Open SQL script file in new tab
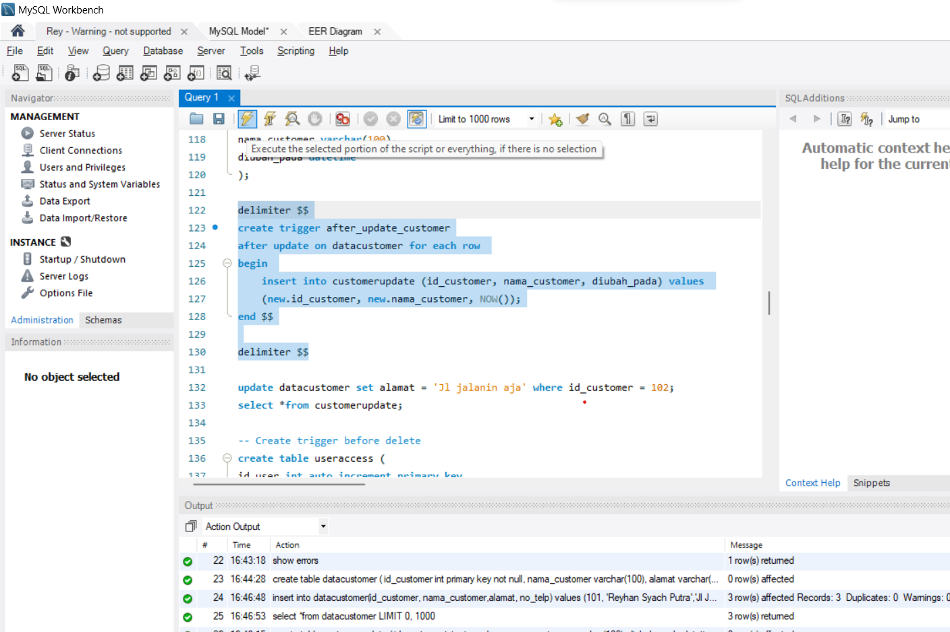950x632 pixels. (x=45, y=73)
